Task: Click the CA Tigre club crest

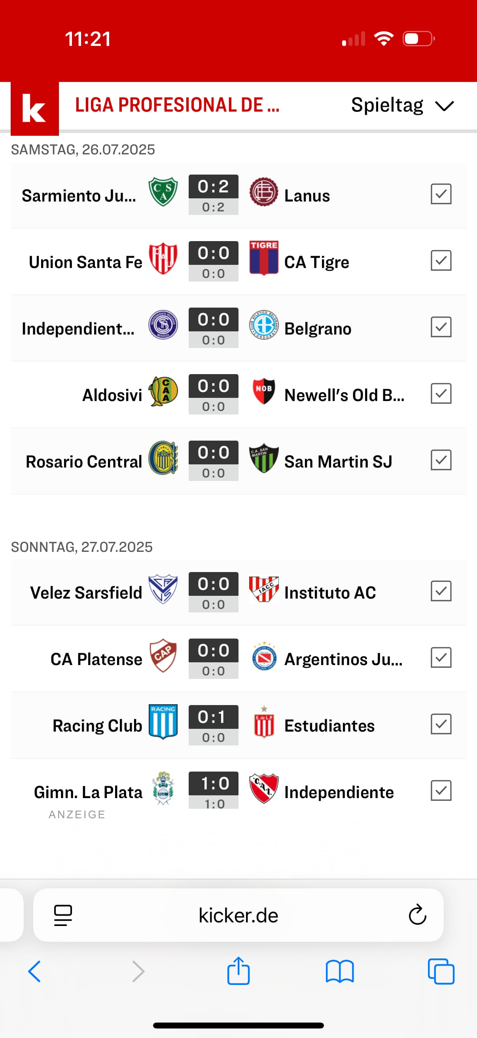Action: tap(264, 258)
